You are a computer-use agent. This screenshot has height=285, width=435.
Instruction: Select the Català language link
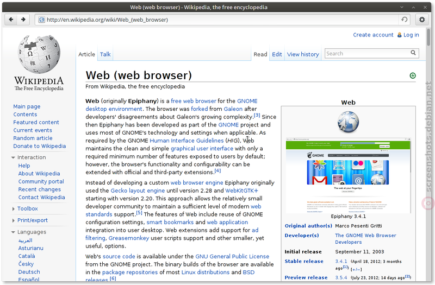[27, 256]
